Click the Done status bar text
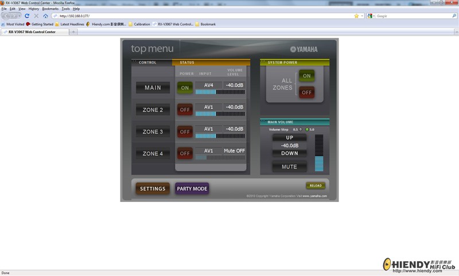This screenshot has height=276, width=459. [x=5, y=273]
